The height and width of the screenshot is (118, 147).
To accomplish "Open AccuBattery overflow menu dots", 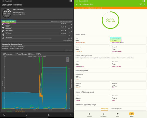I will 145,4.
